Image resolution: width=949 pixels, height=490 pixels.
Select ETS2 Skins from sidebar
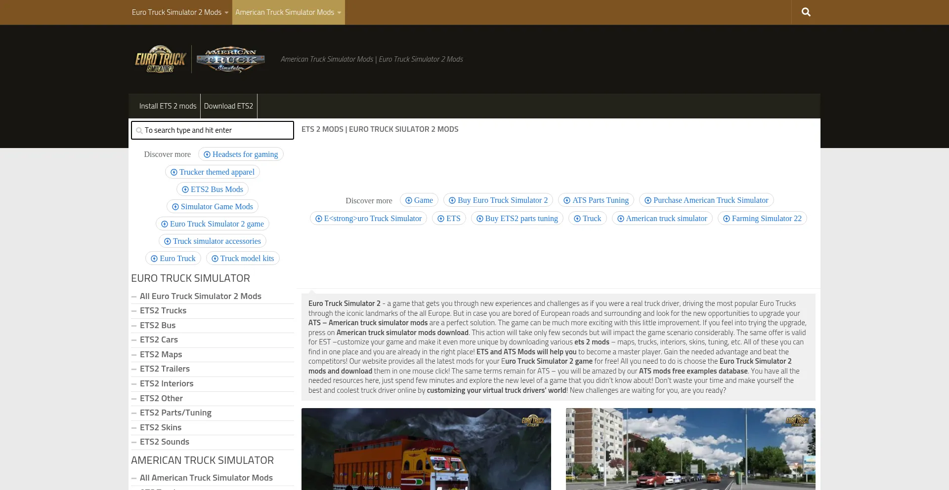(x=161, y=427)
